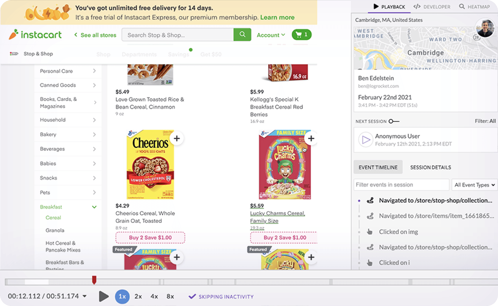Open the Savings menu item
This screenshot has height=306, width=498.
click(178, 54)
